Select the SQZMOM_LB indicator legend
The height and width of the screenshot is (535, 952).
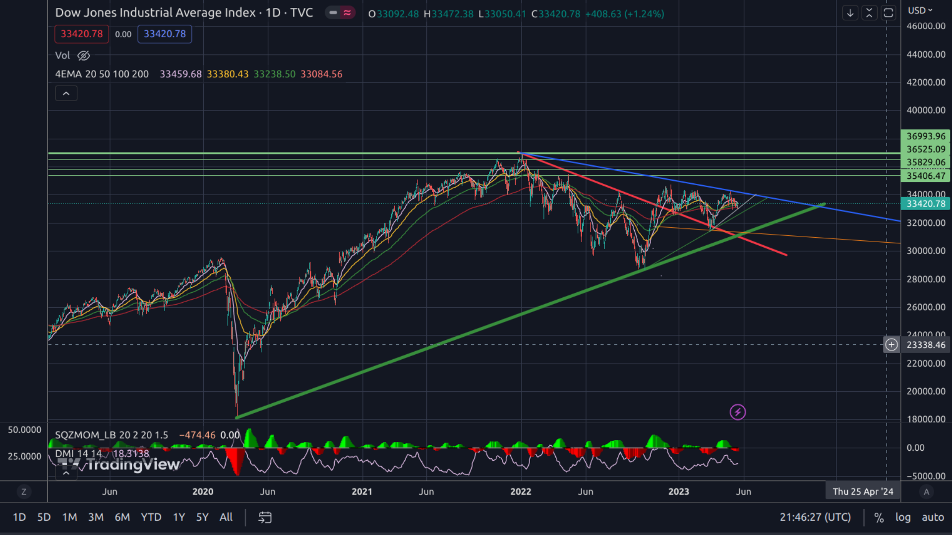pyautogui.click(x=112, y=435)
